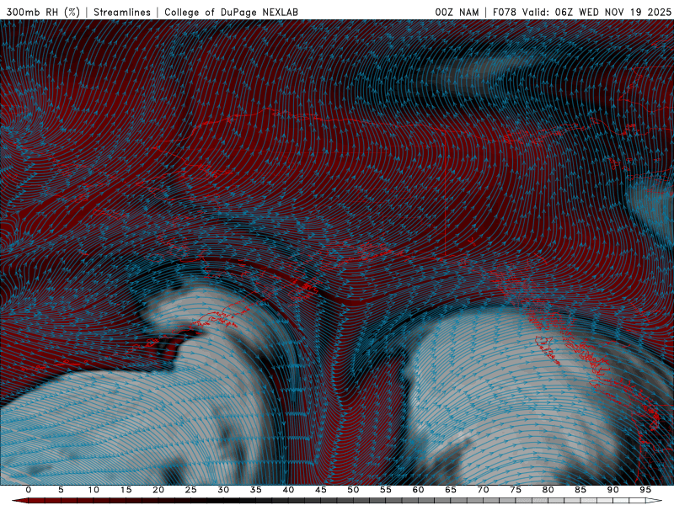Click the '300mb RH (%)' title text
Viewport: 674px width, 505px height.
43,12
